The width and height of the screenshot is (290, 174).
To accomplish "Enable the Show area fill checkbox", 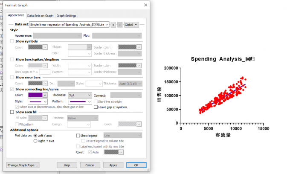I will [12, 112].
